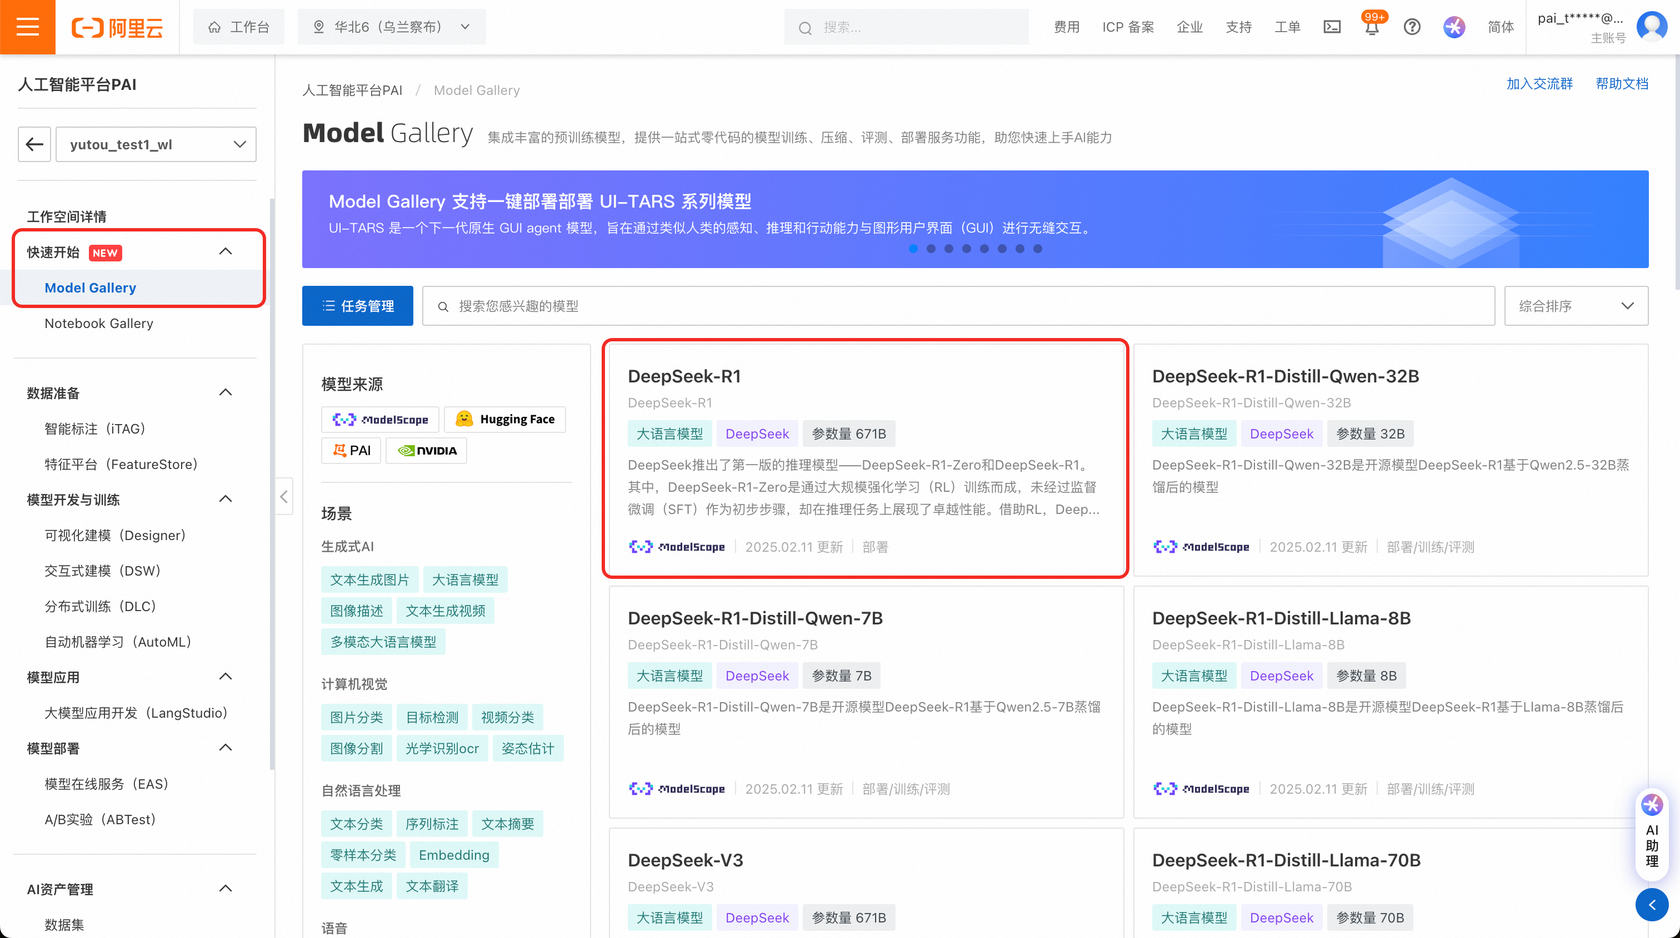Open 模型在线服务（EAS）menu item
The width and height of the screenshot is (1680, 938).
pos(106,784)
